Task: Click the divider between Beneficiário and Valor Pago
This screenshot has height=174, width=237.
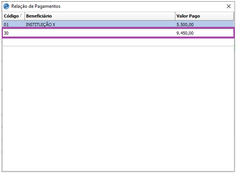Action: pos(175,16)
